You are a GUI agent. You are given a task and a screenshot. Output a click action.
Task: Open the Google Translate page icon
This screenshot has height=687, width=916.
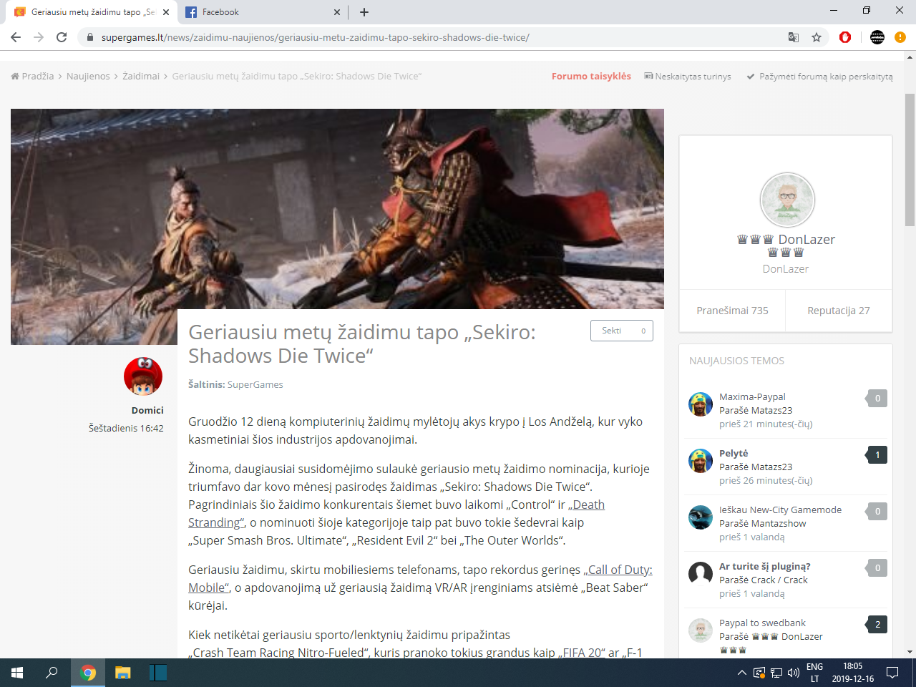(x=794, y=37)
